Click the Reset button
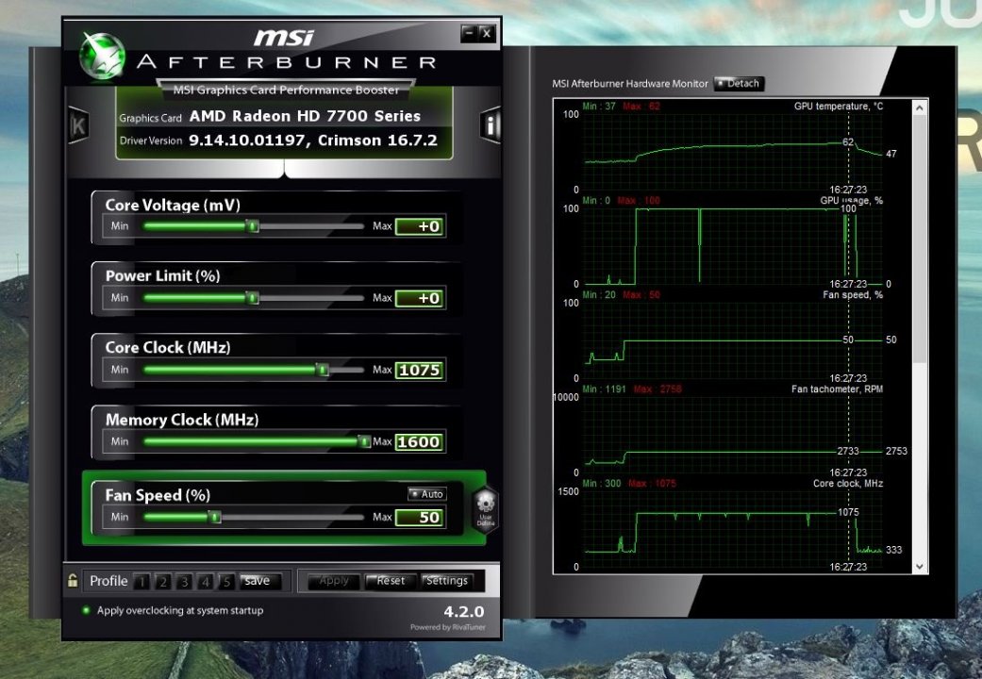This screenshot has width=982, height=679. [390, 581]
